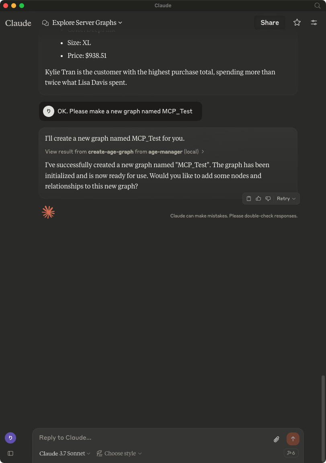326x463 pixels.
Task: Give the response a thumbs up
Action: coord(258,199)
